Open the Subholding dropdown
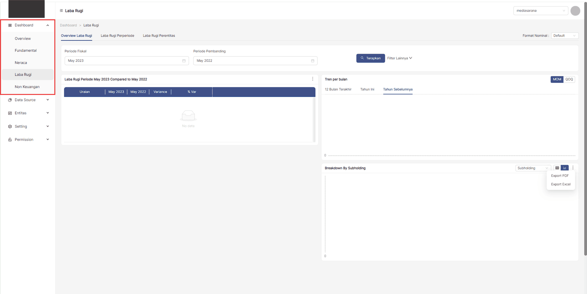Screen dimensions: 587x294 pyautogui.click(x=532, y=168)
